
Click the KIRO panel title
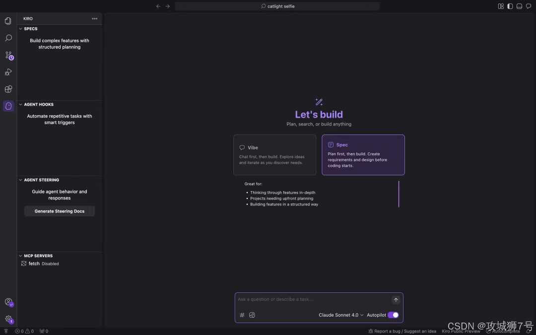pyautogui.click(x=28, y=19)
